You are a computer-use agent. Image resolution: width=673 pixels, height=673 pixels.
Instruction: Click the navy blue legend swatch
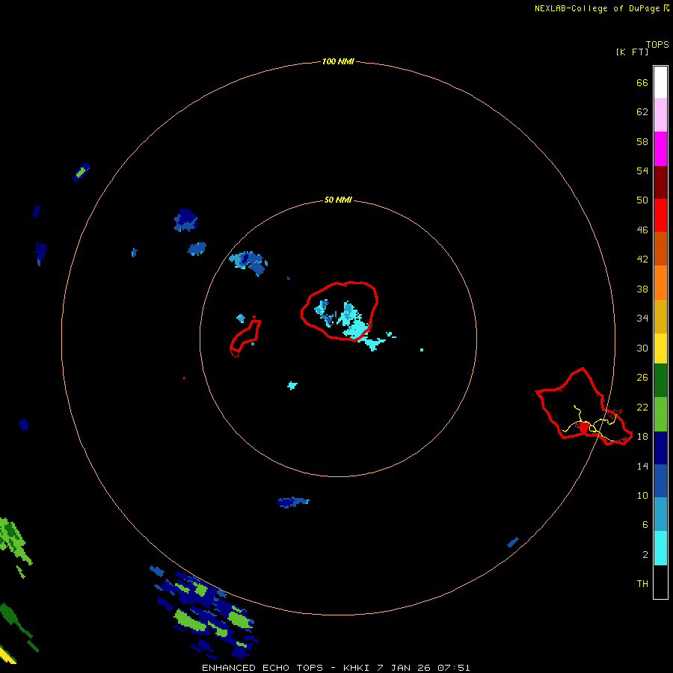660,448
